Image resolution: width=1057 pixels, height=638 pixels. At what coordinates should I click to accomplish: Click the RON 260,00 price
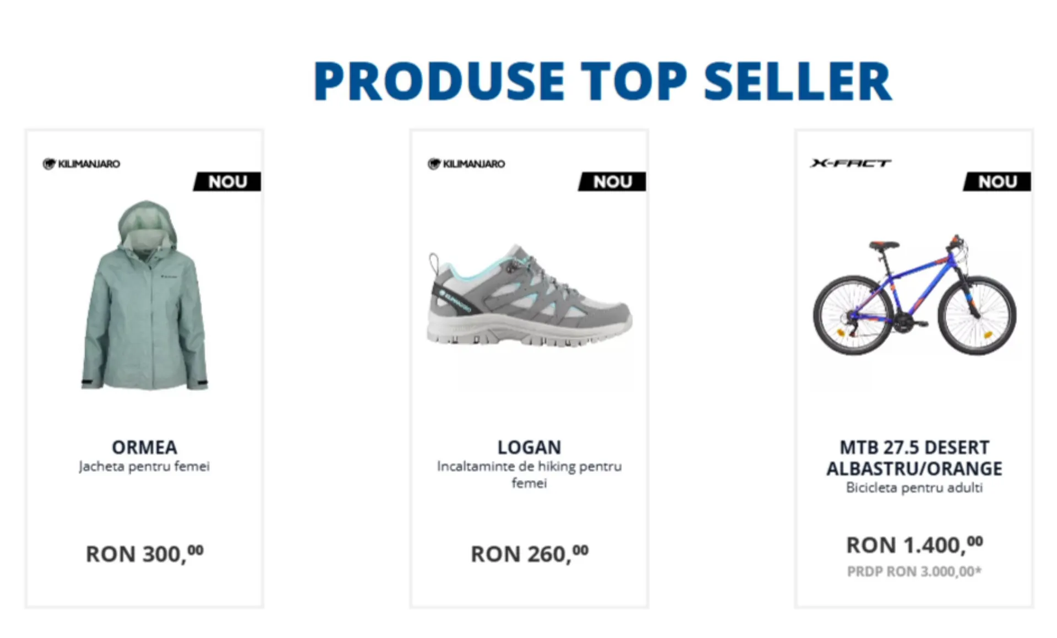[529, 554]
